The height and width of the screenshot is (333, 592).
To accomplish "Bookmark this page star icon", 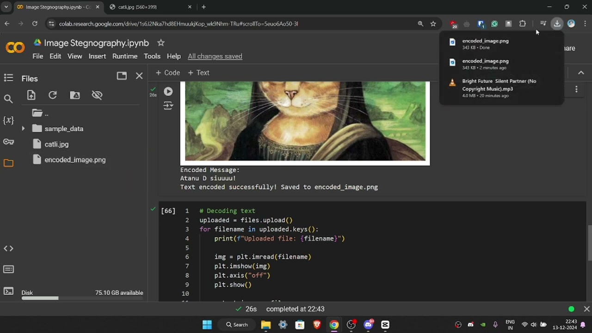I will pyautogui.click(x=433, y=24).
